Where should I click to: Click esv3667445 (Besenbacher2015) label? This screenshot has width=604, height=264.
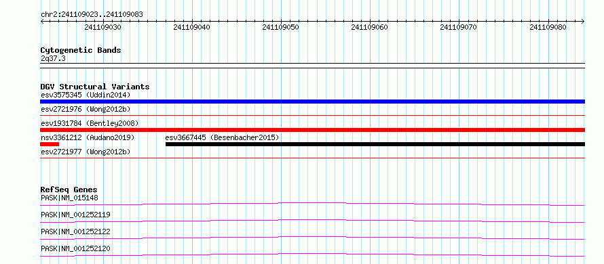tap(222, 137)
